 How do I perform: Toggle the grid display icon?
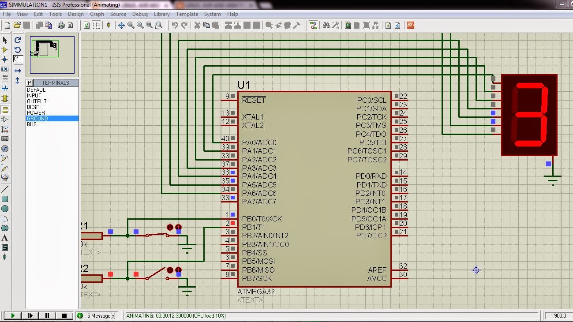tap(96, 25)
